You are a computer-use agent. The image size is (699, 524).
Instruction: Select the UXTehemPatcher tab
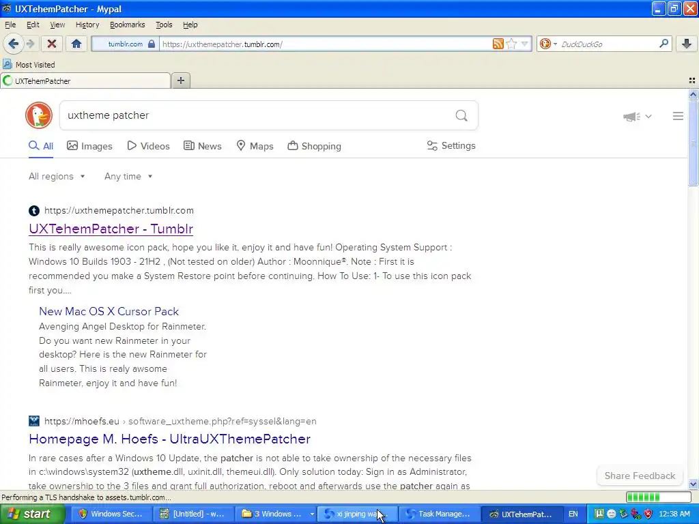[x=85, y=81]
